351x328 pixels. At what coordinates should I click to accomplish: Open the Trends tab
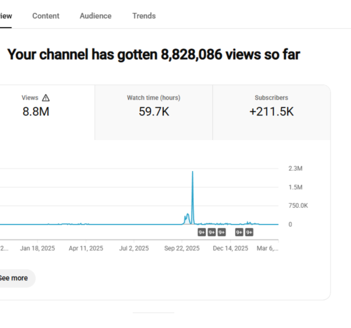[144, 16]
